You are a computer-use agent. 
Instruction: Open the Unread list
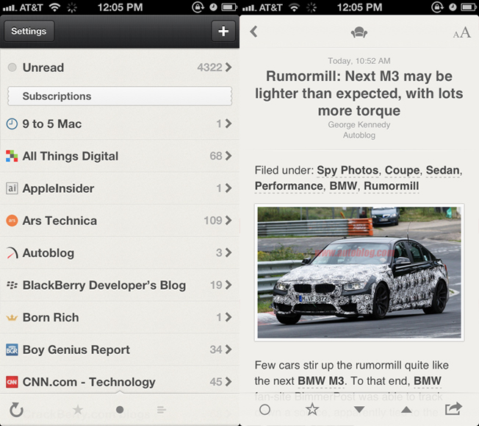click(120, 68)
